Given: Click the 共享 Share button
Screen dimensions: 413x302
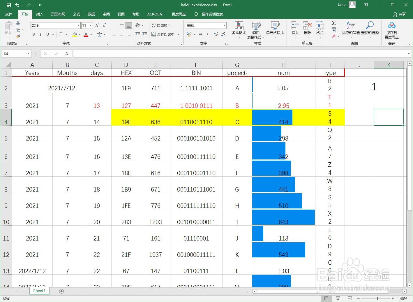Looking at the screenshot, I should [399, 14].
